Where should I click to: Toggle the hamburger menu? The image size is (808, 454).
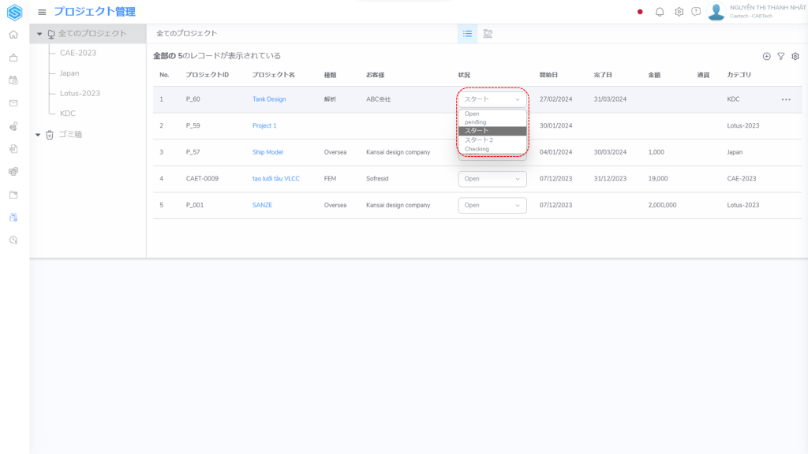pos(42,12)
